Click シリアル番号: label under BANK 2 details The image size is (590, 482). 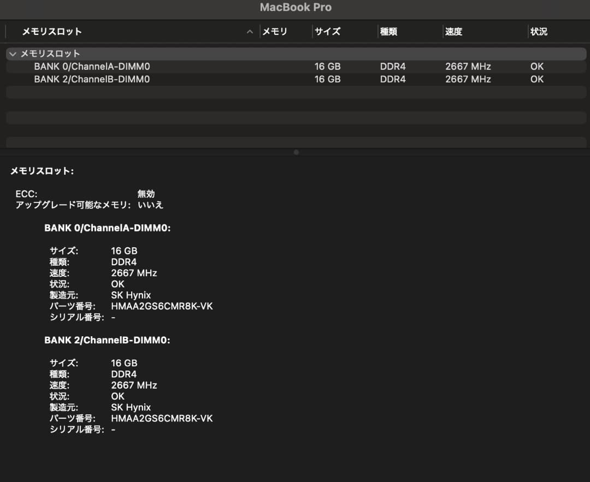point(77,430)
